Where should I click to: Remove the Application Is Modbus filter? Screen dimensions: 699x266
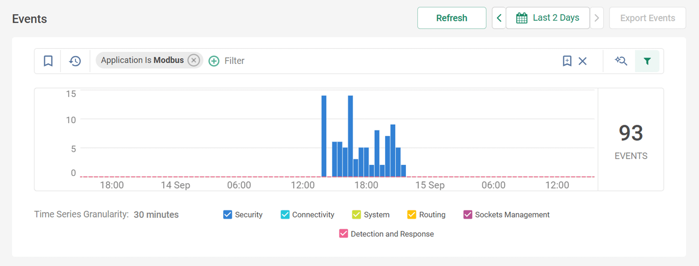pos(194,60)
